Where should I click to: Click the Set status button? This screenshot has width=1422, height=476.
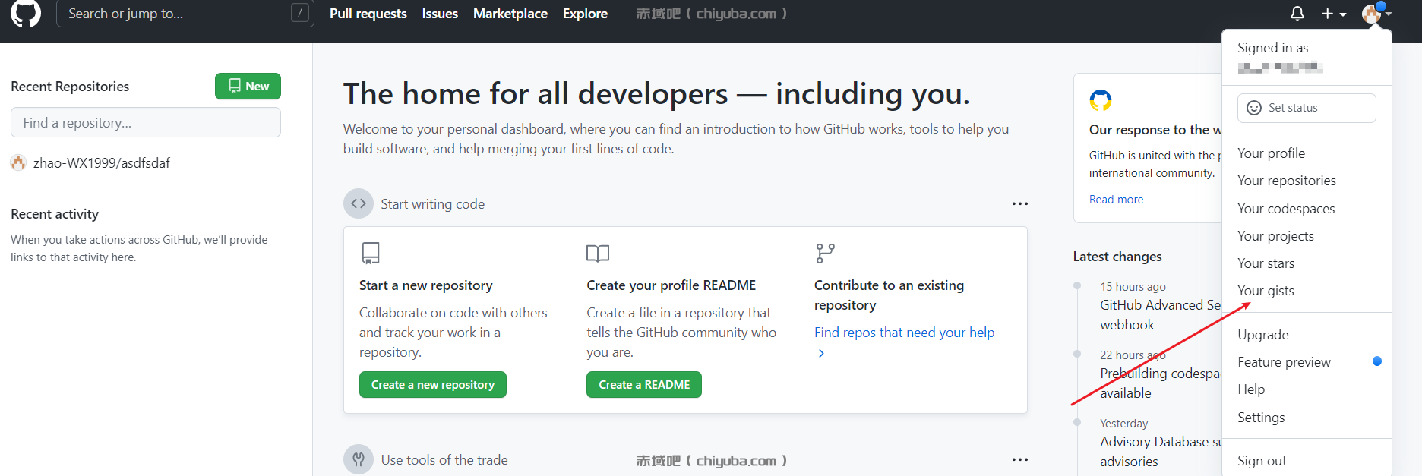pyautogui.click(x=1307, y=108)
